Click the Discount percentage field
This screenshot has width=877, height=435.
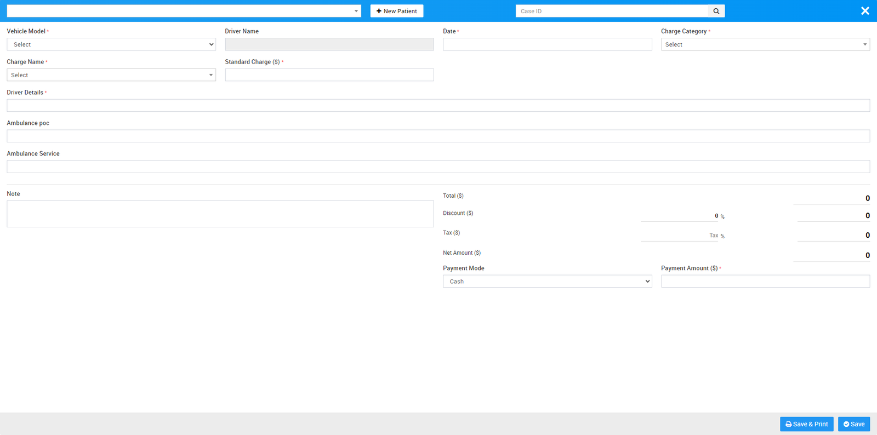pos(680,216)
